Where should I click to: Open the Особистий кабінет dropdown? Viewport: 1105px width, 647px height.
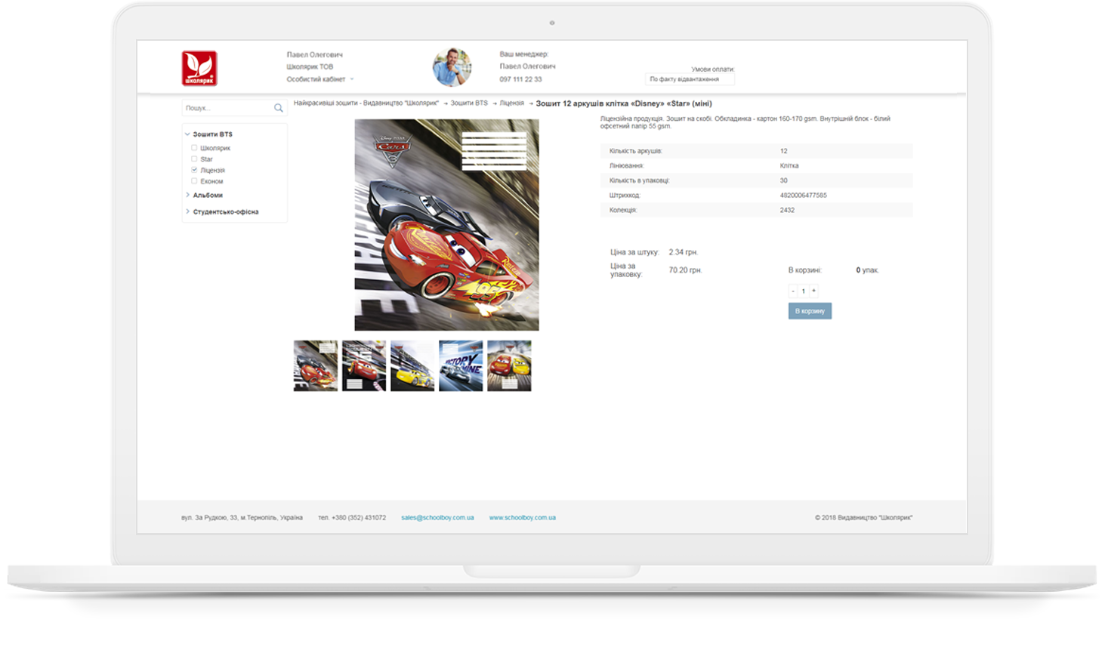click(x=320, y=79)
